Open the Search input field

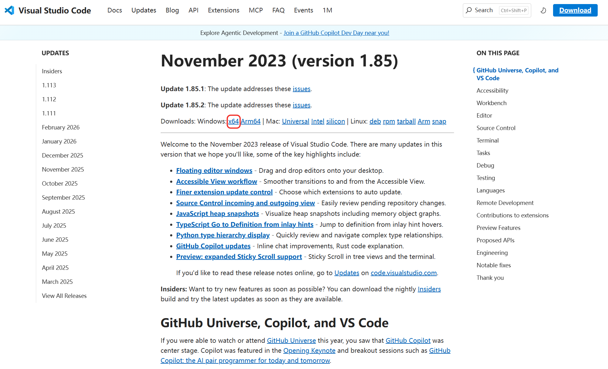click(x=486, y=10)
